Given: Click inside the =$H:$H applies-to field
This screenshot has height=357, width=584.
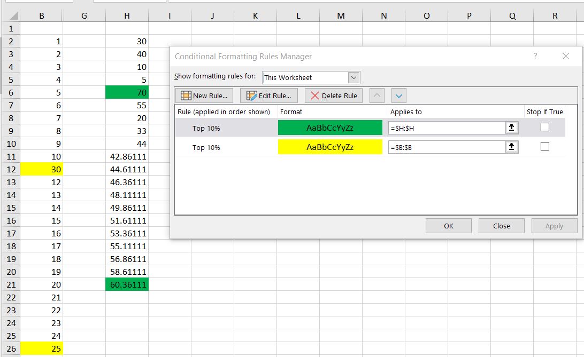Looking at the screenshot, I should [447, 128].
